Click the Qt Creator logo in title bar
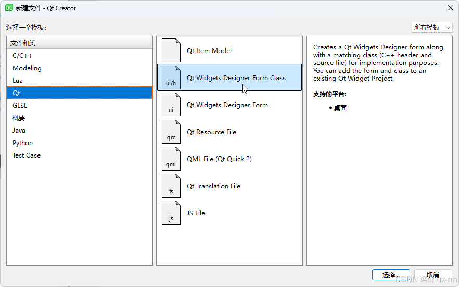Viewport: 459px width, 287px height. [x=9, y=8]
